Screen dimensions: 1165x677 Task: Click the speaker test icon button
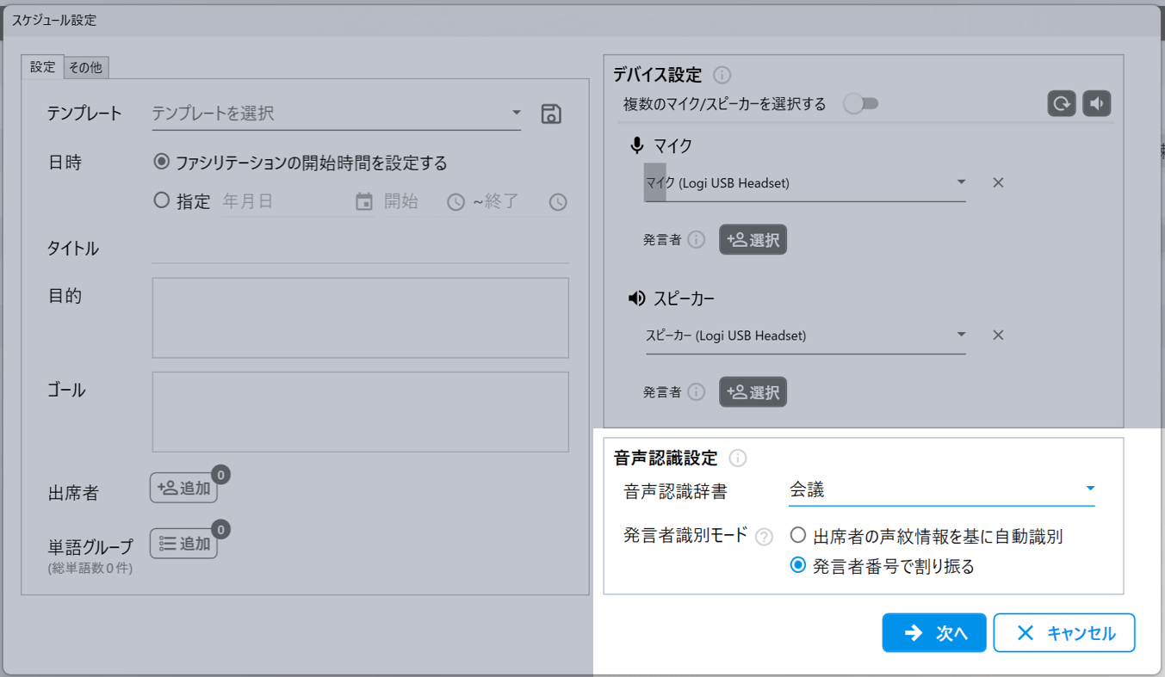1096,104
